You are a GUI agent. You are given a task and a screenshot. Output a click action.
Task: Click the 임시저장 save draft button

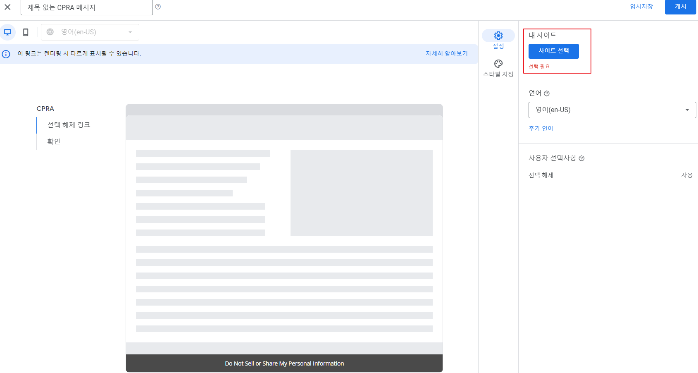[x=641, y=7]
